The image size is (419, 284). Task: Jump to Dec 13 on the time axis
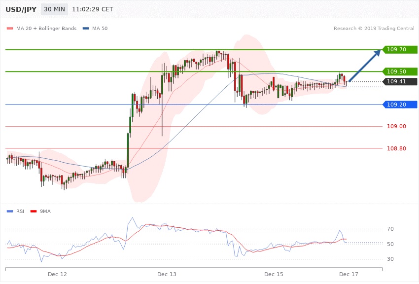click(167, 274)
